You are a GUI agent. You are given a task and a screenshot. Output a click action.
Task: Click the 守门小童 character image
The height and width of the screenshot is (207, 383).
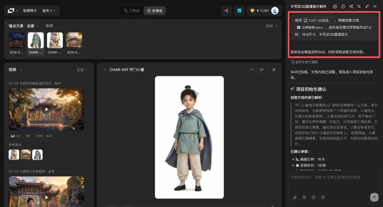[189, 137]
